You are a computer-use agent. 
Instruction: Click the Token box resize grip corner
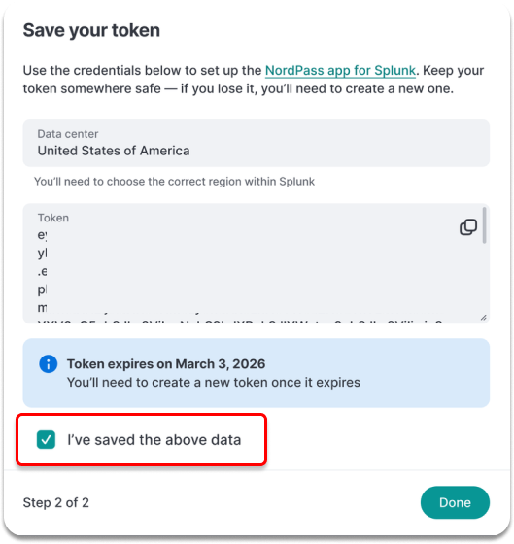pos(484,317)
